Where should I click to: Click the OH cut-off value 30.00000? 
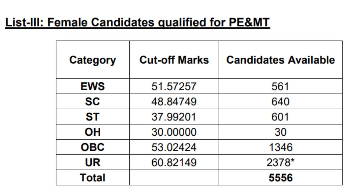[x=174, y=132]
